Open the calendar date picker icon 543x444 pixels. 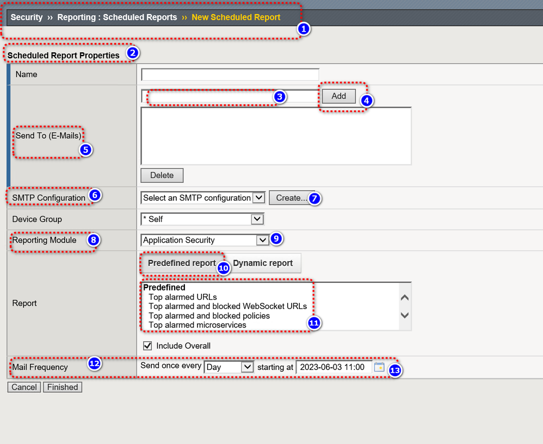(379, 367)
